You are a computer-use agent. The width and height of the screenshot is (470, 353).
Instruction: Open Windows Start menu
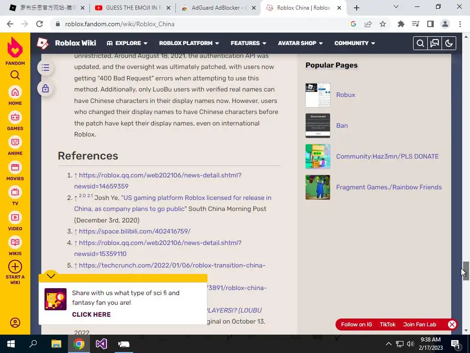(11, 344)
